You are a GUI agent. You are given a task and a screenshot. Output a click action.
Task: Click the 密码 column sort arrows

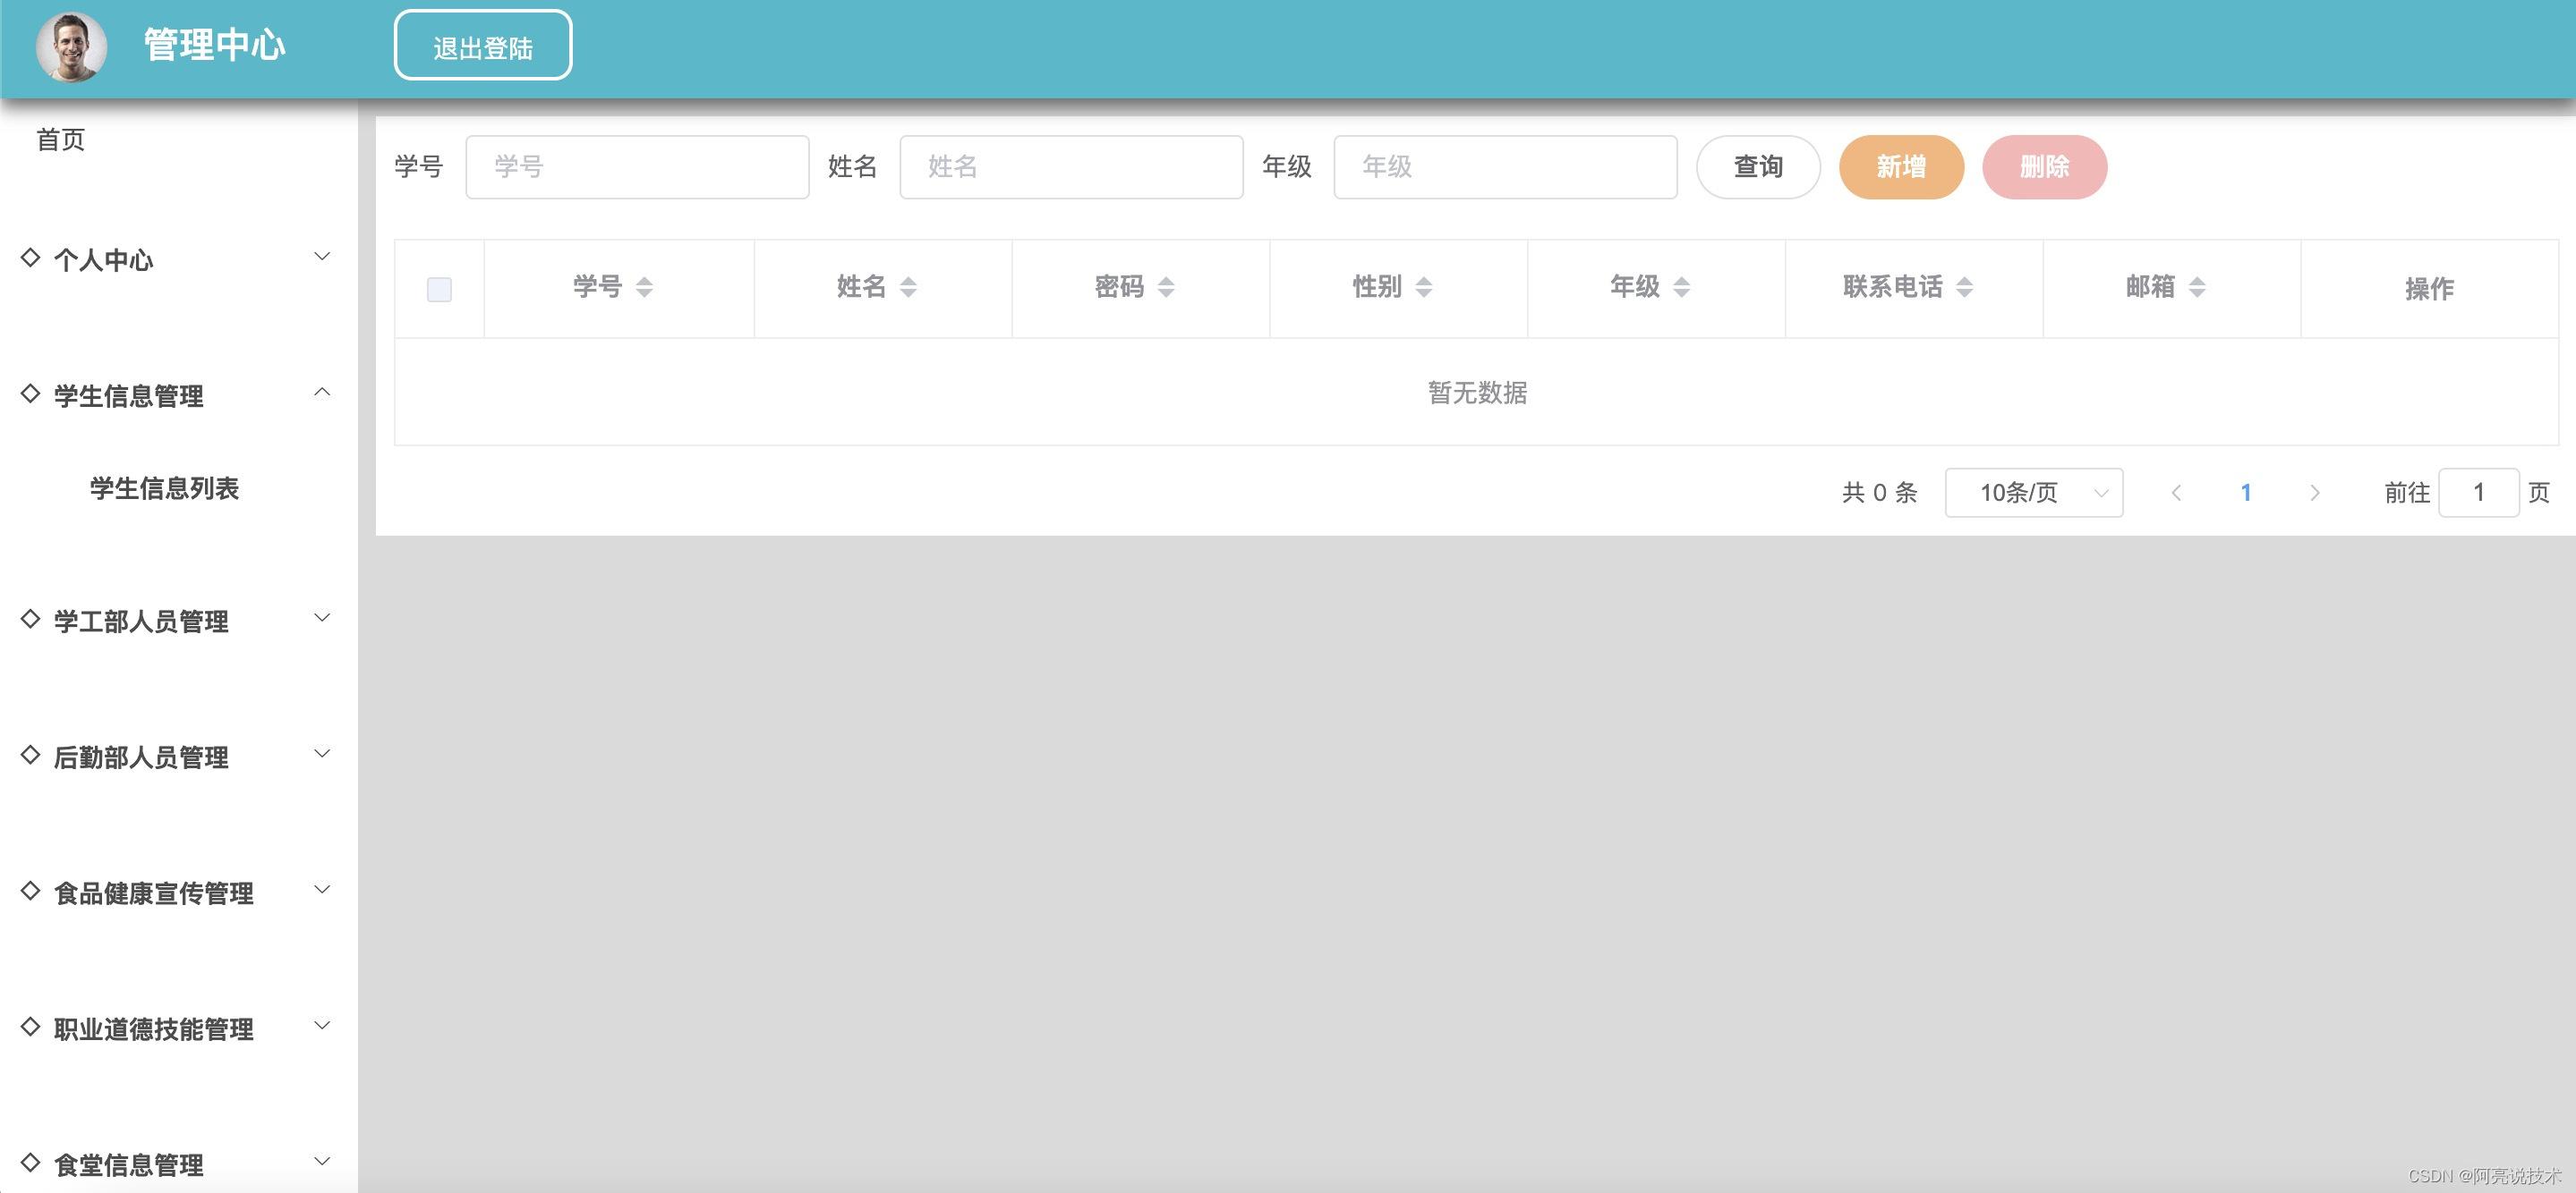click(1166, 288)
